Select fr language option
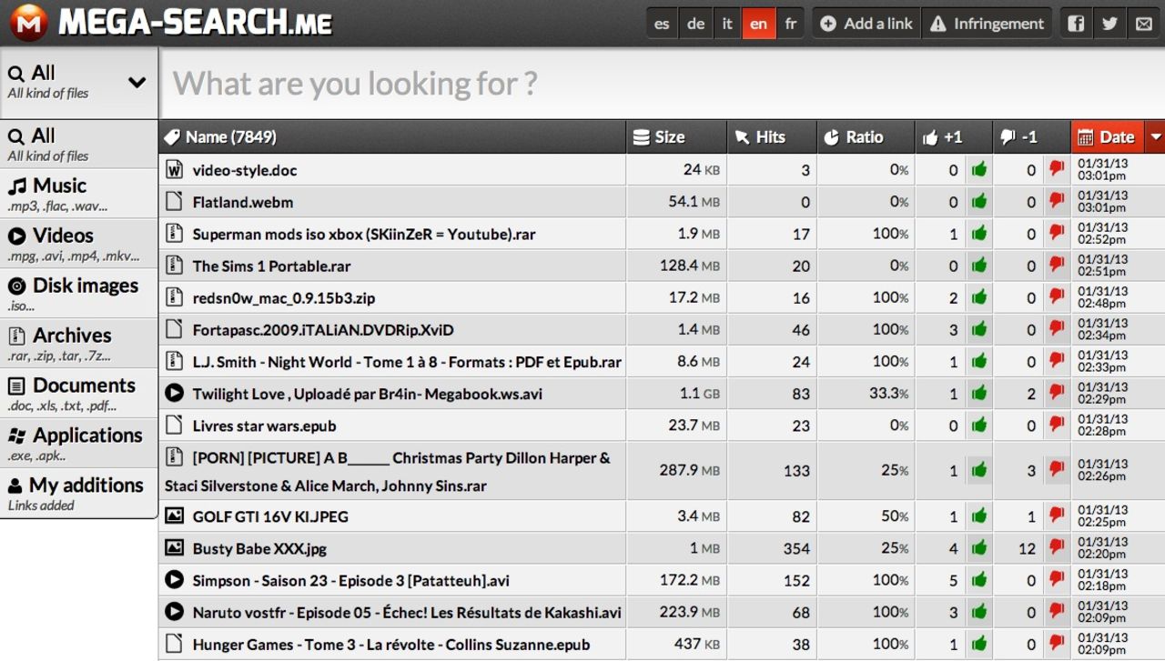The width and height of the screenshot is (1165, 661). point(790,24)
